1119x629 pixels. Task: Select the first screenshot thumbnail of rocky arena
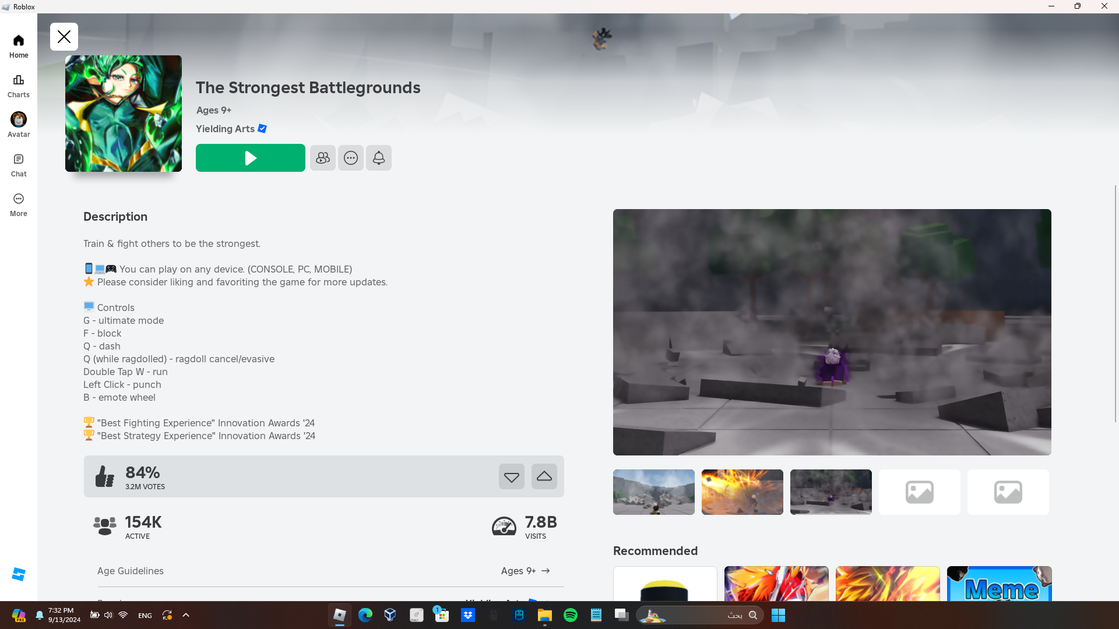(x=654, y=492)
